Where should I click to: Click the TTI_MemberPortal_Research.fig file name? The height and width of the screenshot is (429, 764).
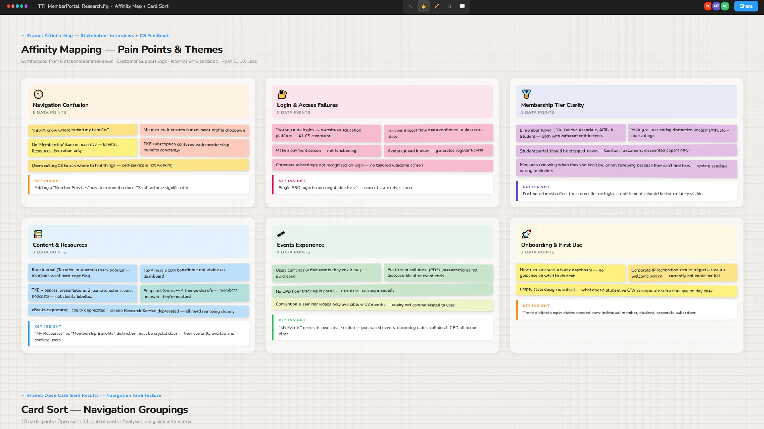[x=73, y=6]
